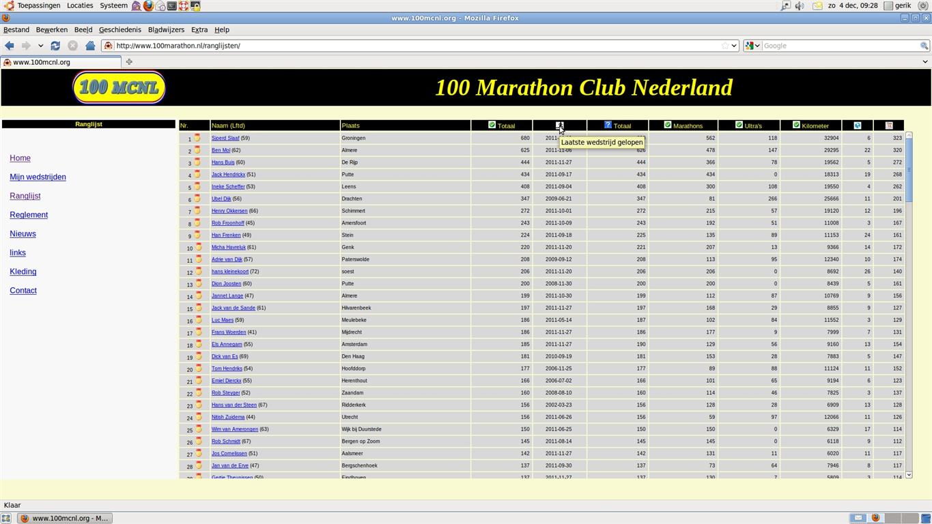Toggle the first Totaal column checkmark
This screenshot has width=932, height=524.
click(x=492, y=125)
